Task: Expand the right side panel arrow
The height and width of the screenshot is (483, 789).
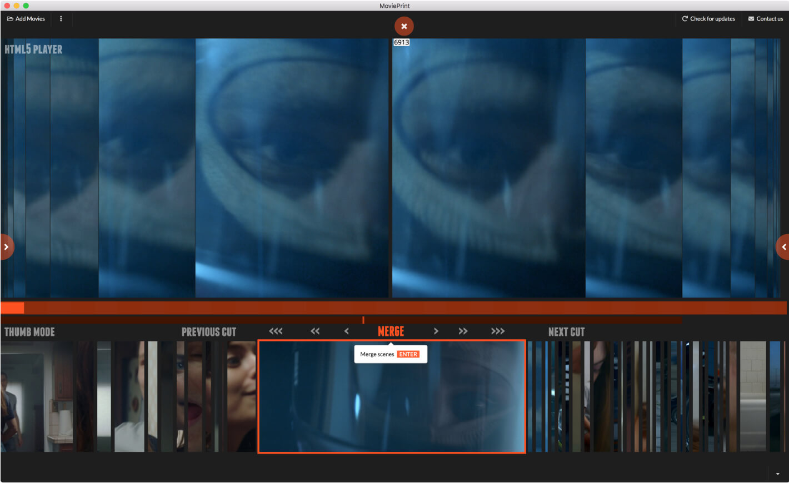Action: coord(783,247)
